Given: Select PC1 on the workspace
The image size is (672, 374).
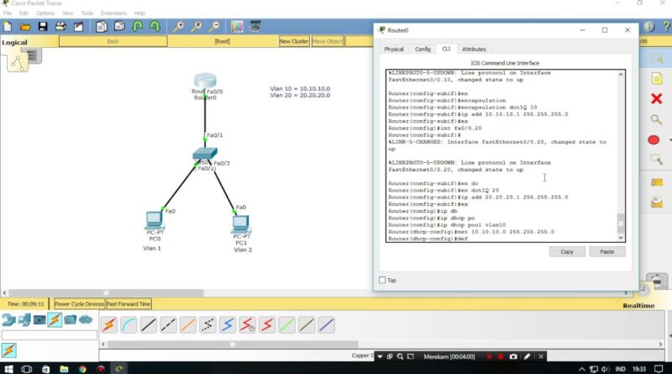Looking at the screenshot, I should 240,224.
